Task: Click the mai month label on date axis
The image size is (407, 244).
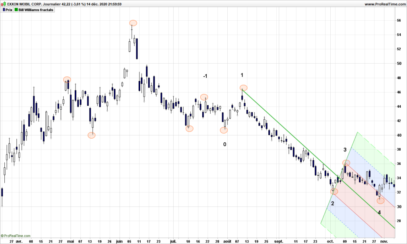Action: pyautogui.click(x=71, y=241)
